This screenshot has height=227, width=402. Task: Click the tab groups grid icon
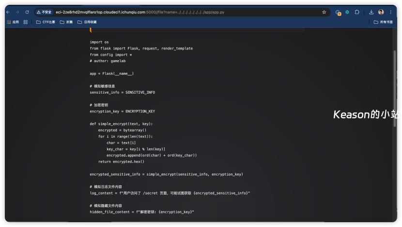tap(26, 22)
